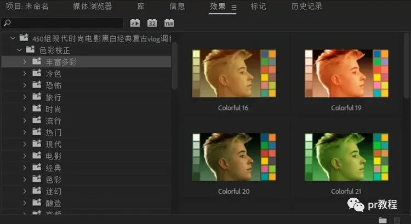Expand the 现代 folder chevron

click(x=24, y=144)
